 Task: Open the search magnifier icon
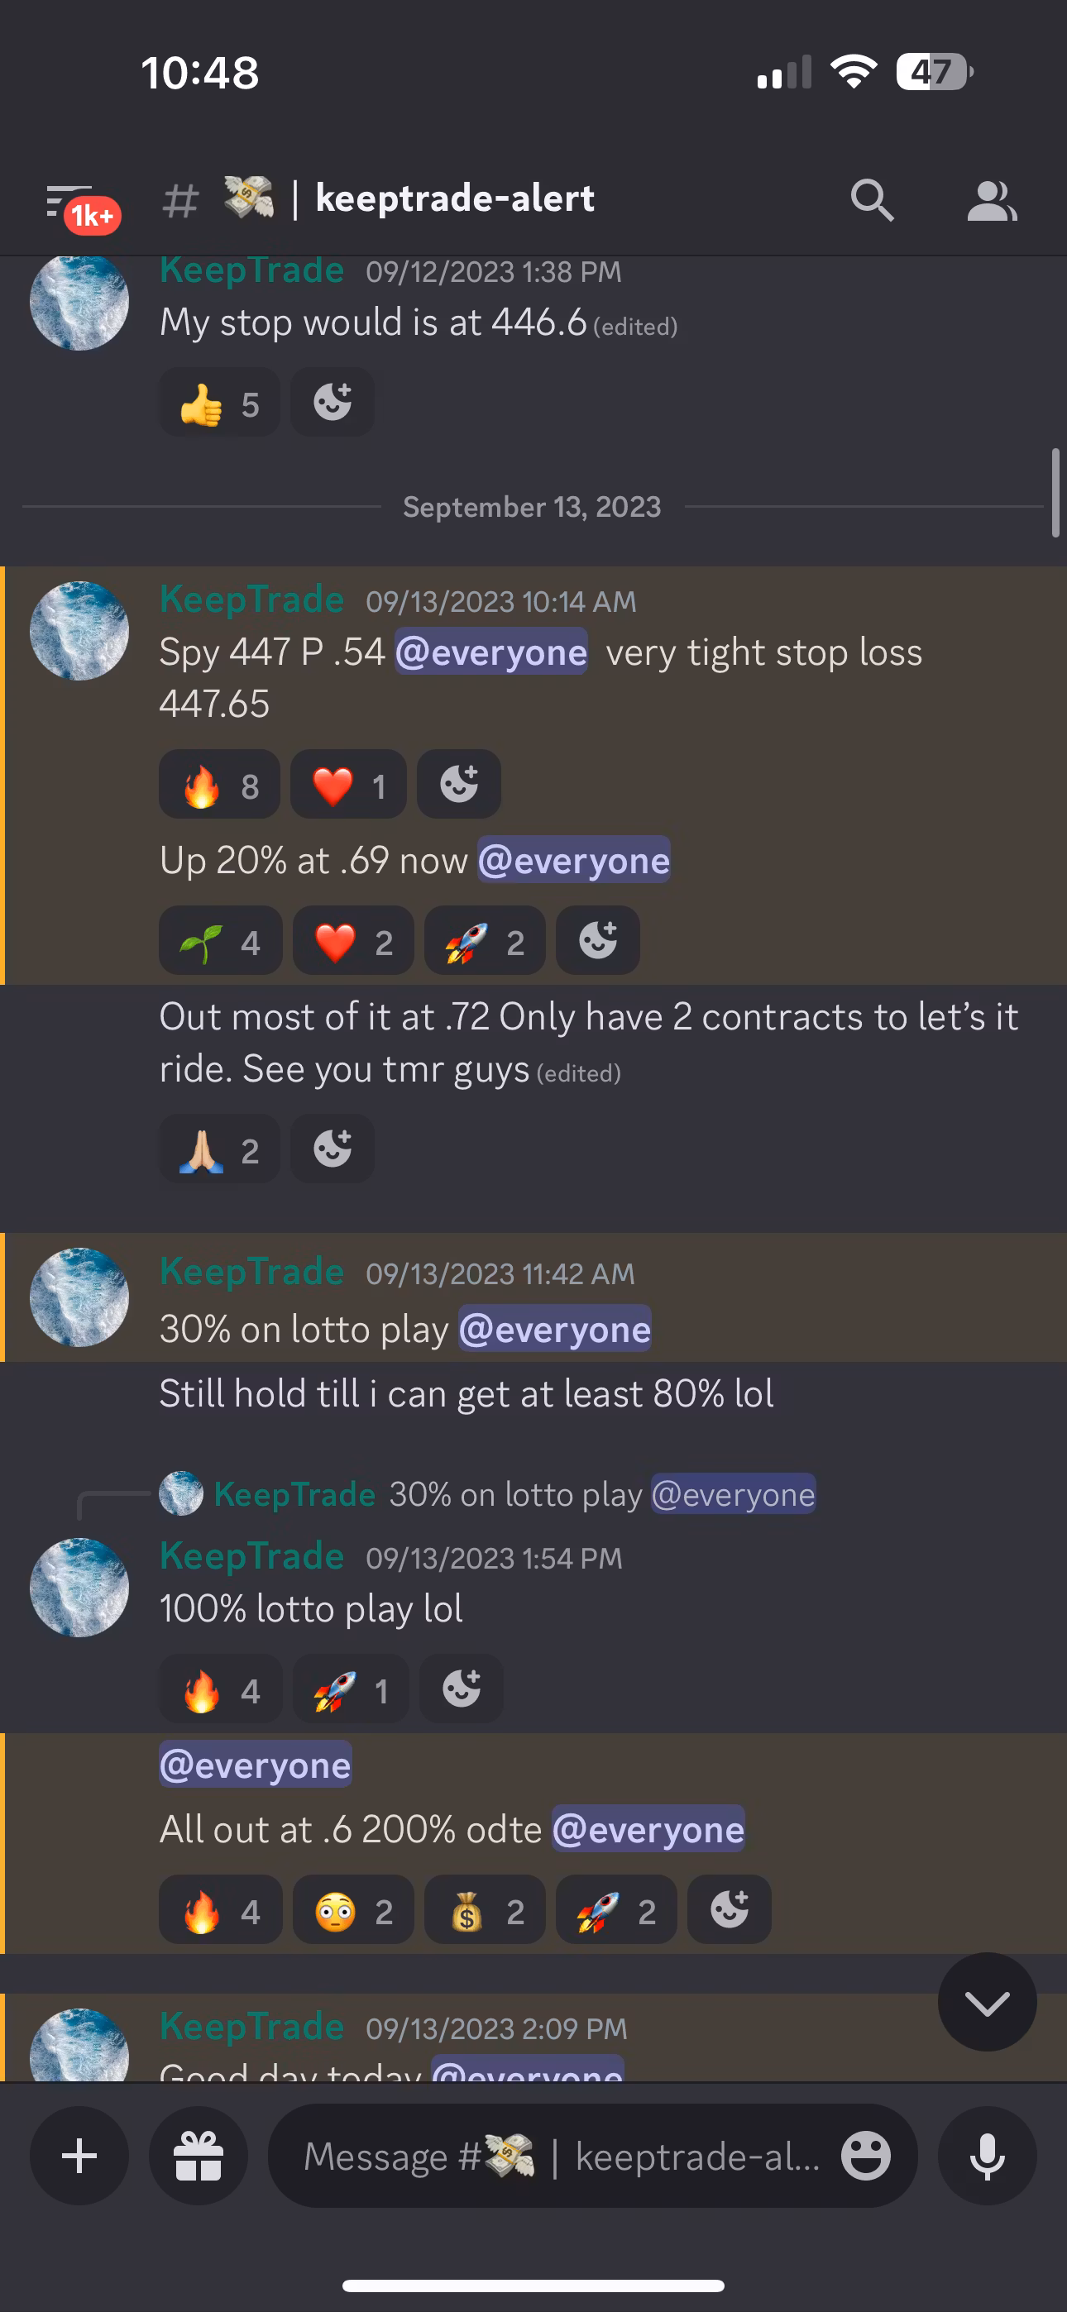pyautogui.click(x=871, y=199)
